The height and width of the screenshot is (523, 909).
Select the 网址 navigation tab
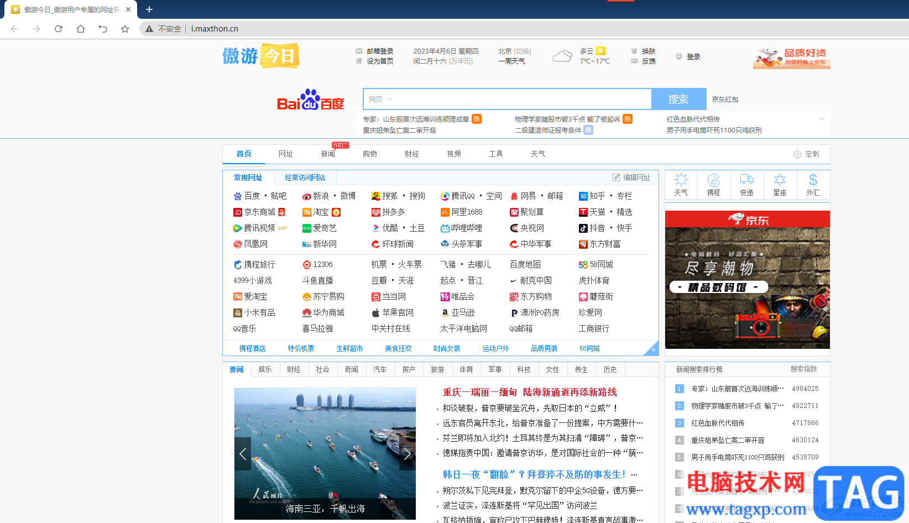(x=286, y=154)
